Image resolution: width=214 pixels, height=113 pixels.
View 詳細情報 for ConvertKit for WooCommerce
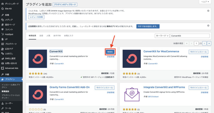[205, 57]
